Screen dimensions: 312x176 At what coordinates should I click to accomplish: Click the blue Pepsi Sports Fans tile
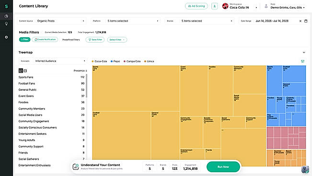coord(274,81)
